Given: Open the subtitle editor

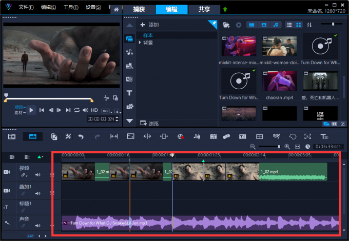Looking at the screenshot, I should 243,136.
